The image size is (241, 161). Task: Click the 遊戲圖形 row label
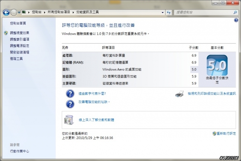tap(69, 76)
